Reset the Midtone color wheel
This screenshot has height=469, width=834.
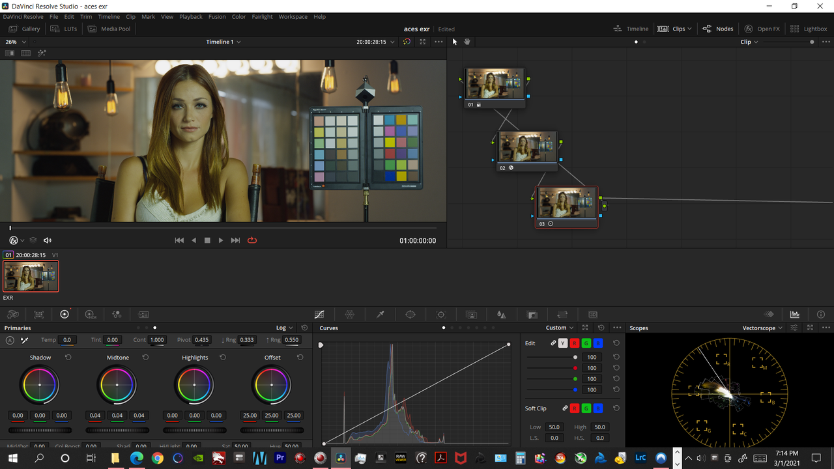pos(145,358)
